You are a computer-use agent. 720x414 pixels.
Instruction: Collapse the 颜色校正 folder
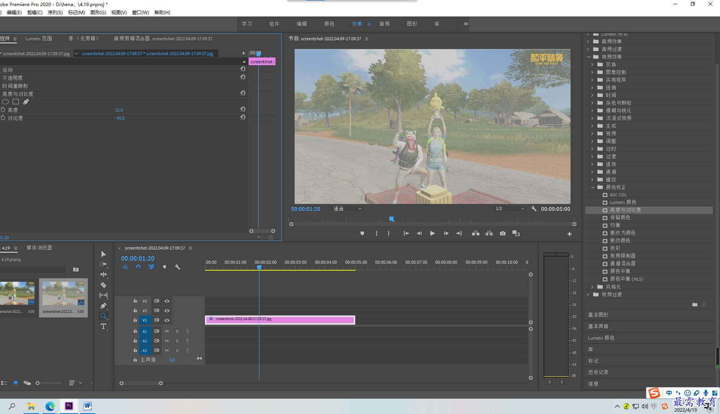[593, 187]
